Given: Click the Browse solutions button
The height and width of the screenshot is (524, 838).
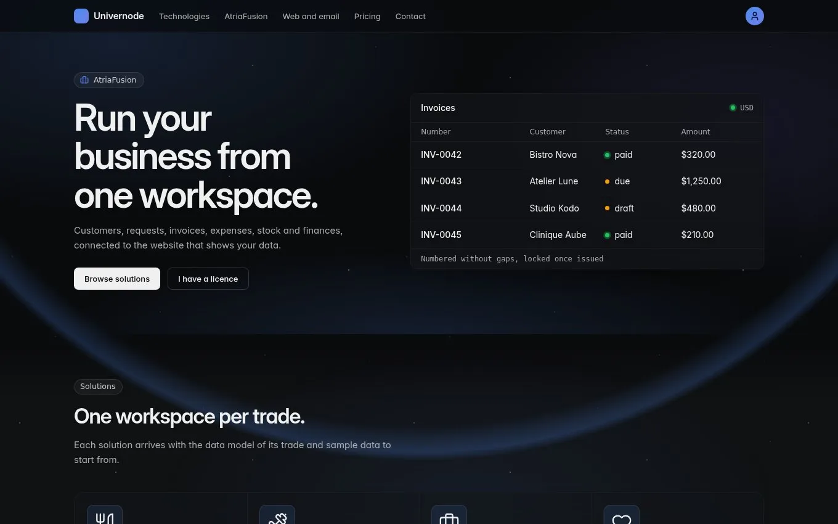Looking at the screenshot, I should pyautogui.click(x=117, y=279).
